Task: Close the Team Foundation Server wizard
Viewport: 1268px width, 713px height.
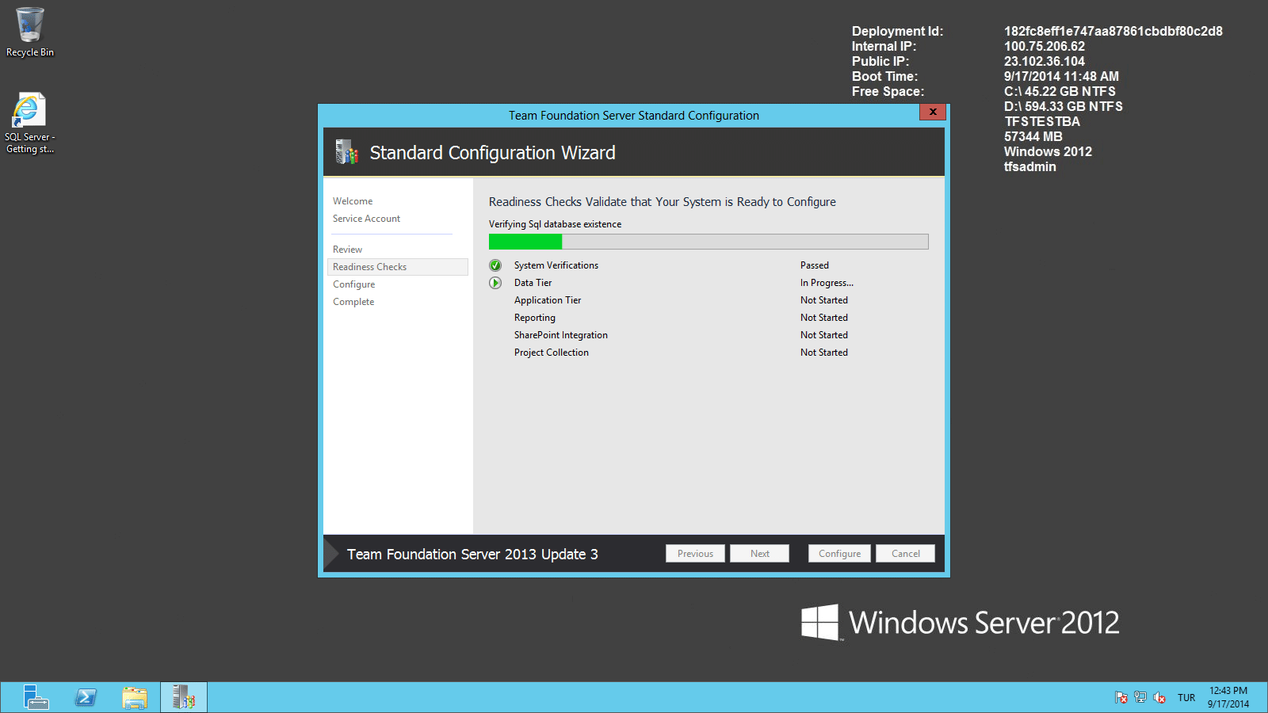Action: coord(933,112)
